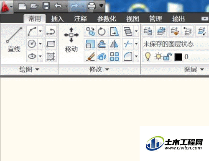Select the Erase tool
209x161 pixels.
90,57
